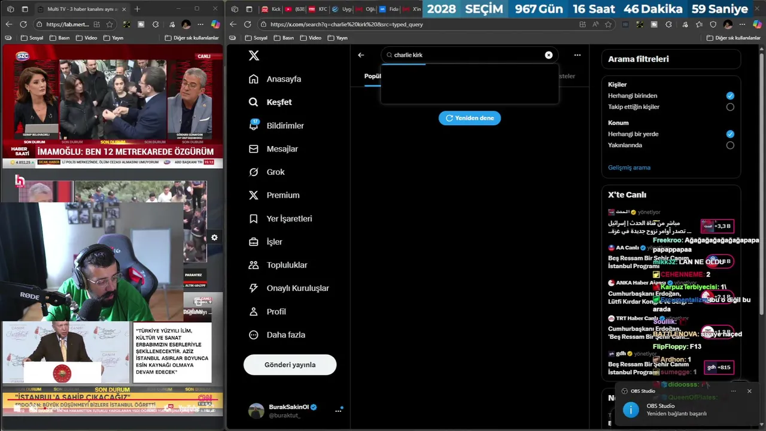Click the Yeniden dene retry button
The width and height of the screenshot is (766, 431).
point(470,118)
